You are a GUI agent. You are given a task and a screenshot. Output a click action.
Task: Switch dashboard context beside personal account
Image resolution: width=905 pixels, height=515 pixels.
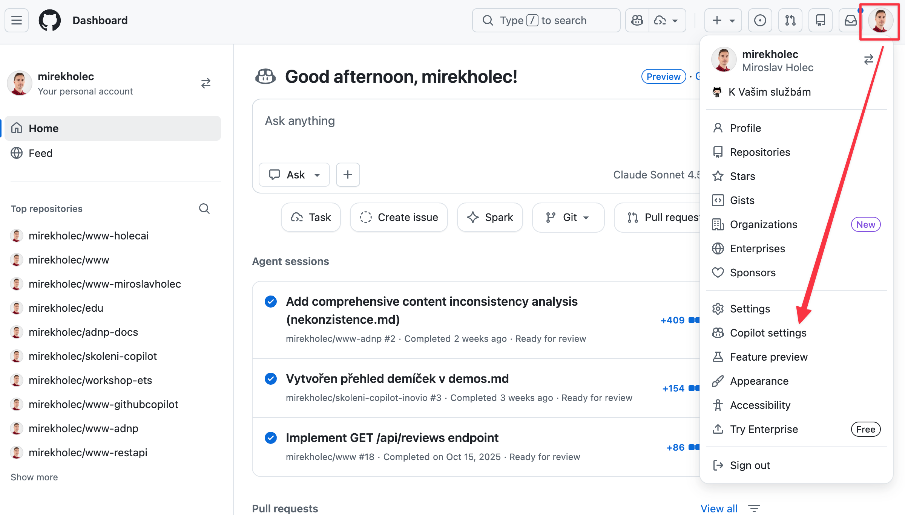pos(206,83)
